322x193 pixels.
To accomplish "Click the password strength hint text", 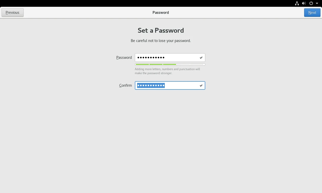I will (x=168, y=71).
